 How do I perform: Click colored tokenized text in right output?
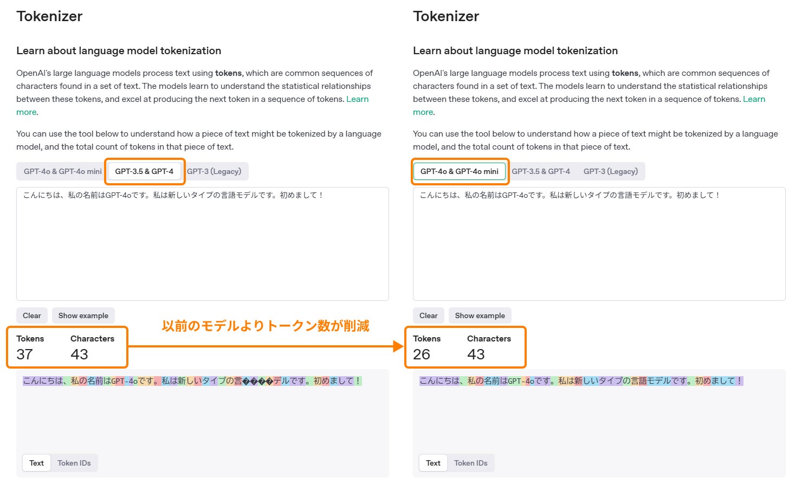[581, 381]
